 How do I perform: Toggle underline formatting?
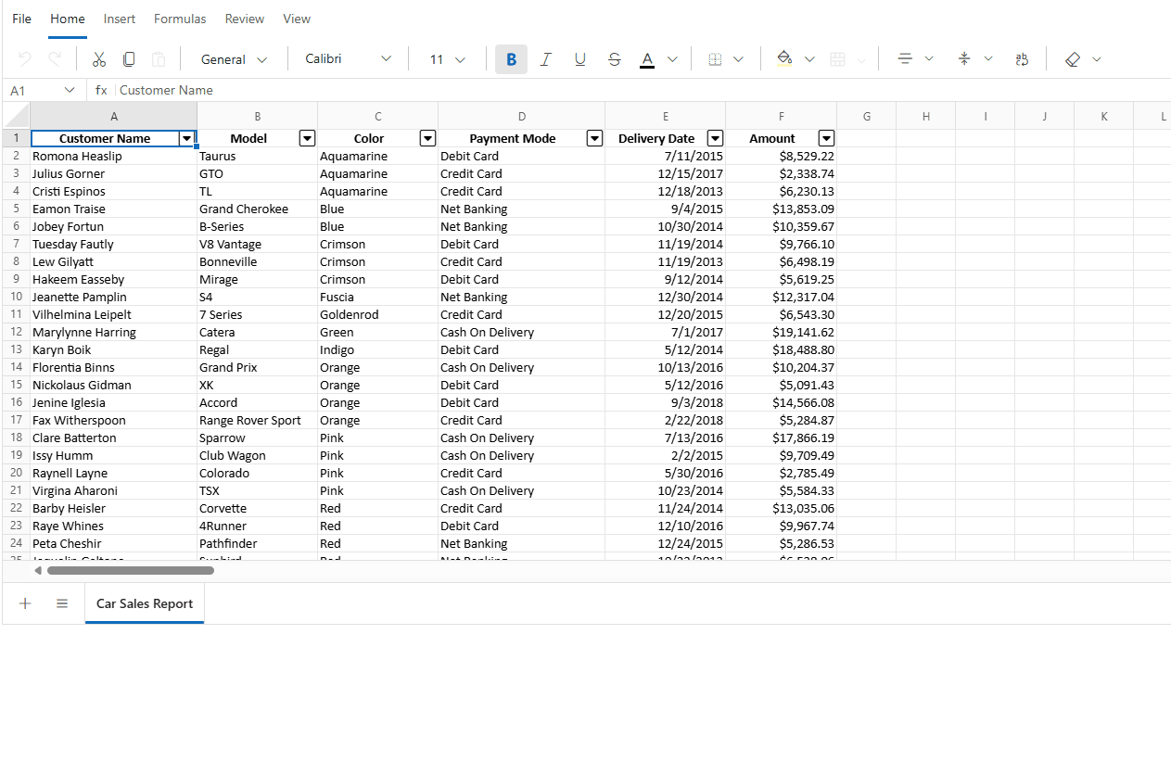point(579,58)
